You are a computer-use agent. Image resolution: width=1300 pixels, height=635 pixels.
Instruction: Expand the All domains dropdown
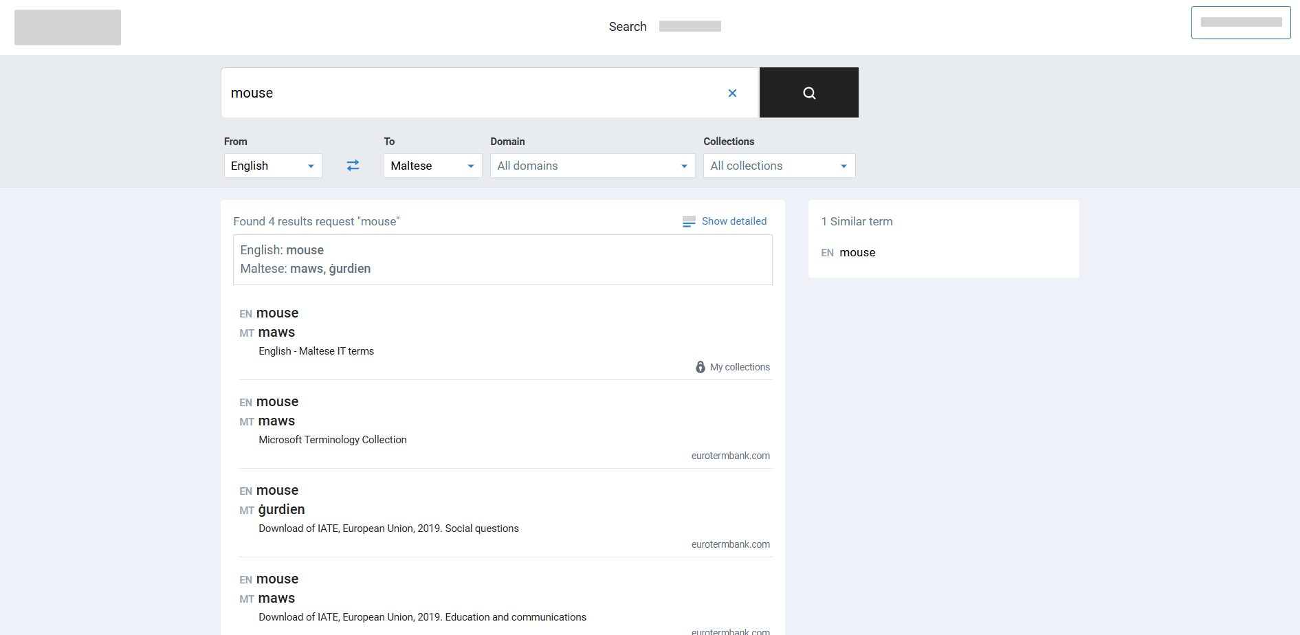point(592,166)
